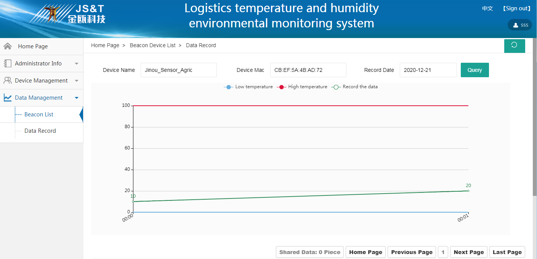Viewport: 537px width, 259px height.
Task: Click the Sign out link
Action: click(516, 8)
